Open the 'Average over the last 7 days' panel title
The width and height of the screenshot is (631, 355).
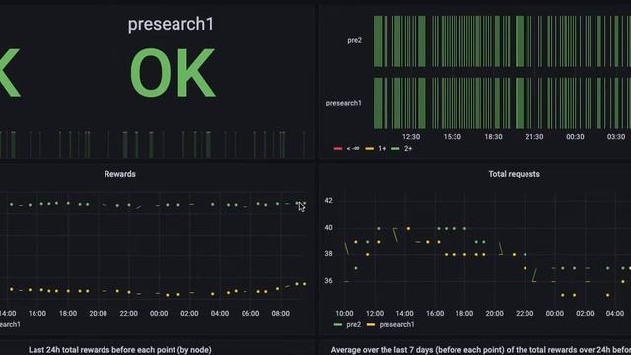(x=481, y=350)
